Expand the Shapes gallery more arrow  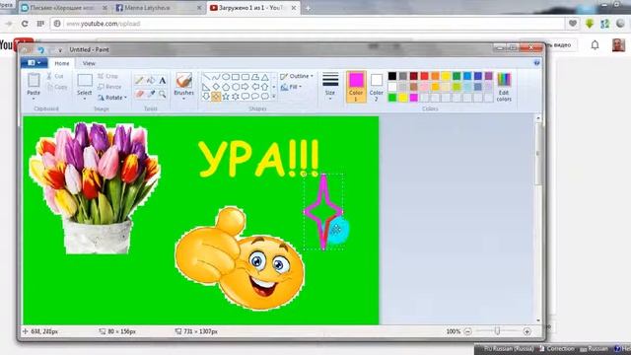[x=274, y=97]
